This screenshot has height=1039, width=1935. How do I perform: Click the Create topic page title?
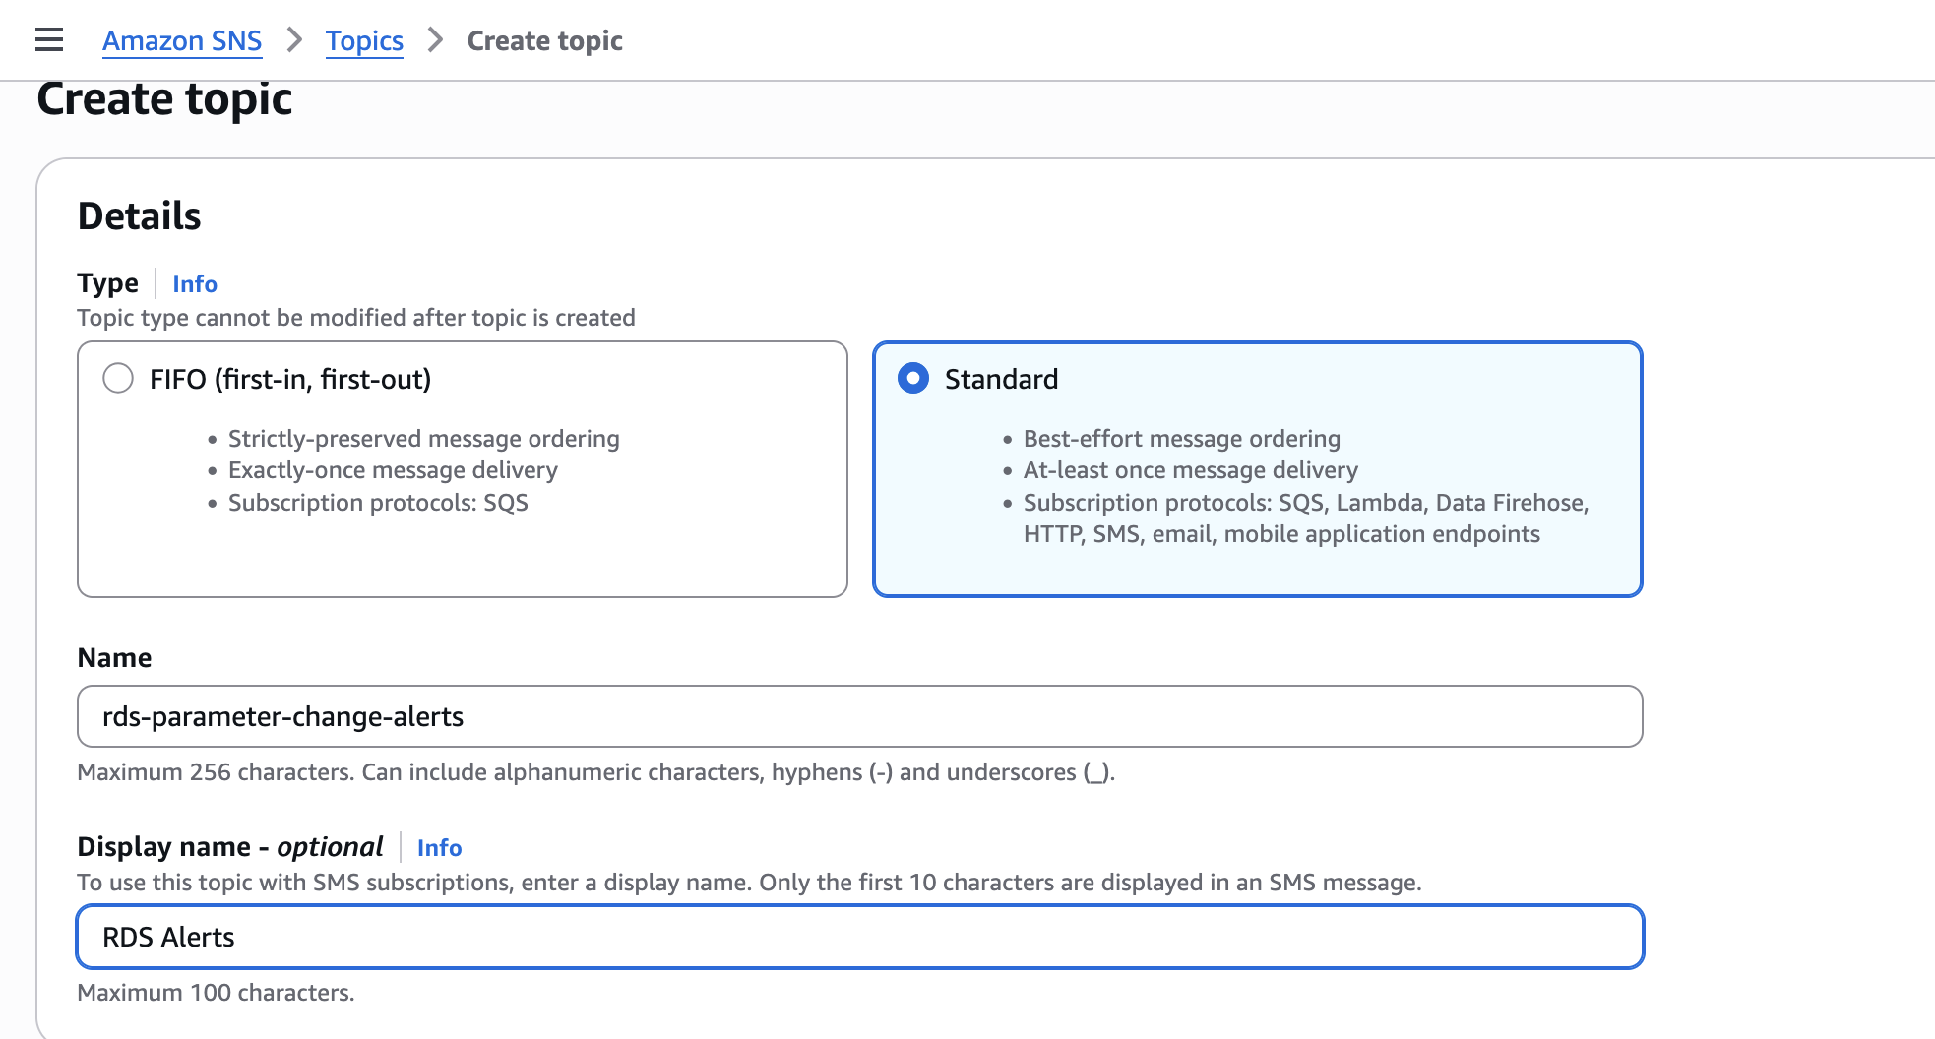163,98
